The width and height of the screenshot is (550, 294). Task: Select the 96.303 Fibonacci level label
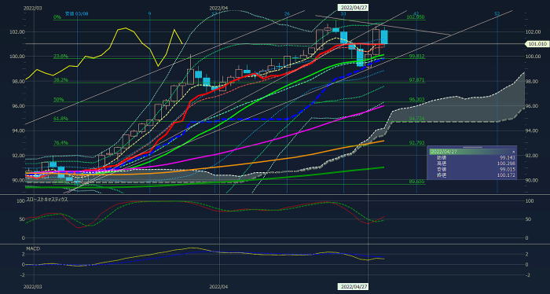[417, 100]
